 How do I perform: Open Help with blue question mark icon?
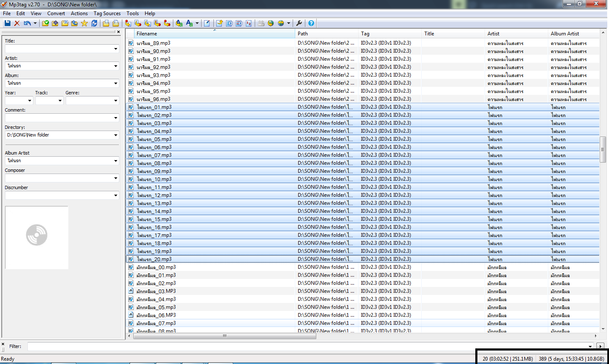click(311, 23)
